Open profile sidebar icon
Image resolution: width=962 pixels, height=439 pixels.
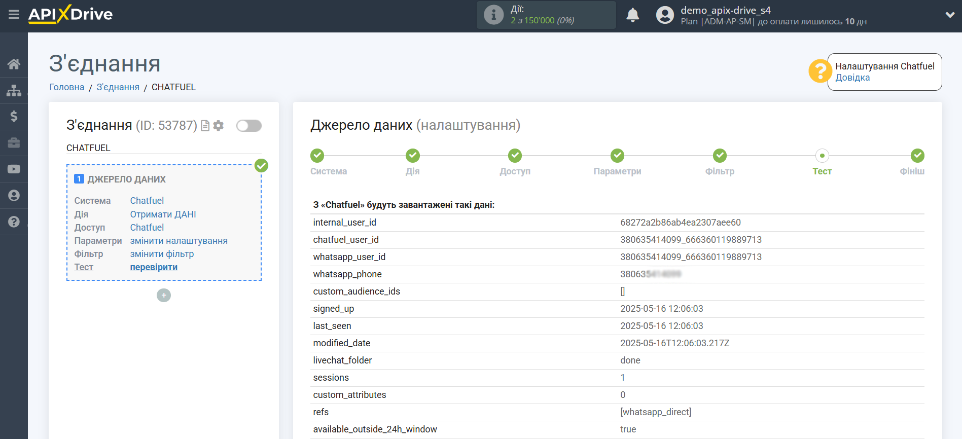[x=14, y=196]
